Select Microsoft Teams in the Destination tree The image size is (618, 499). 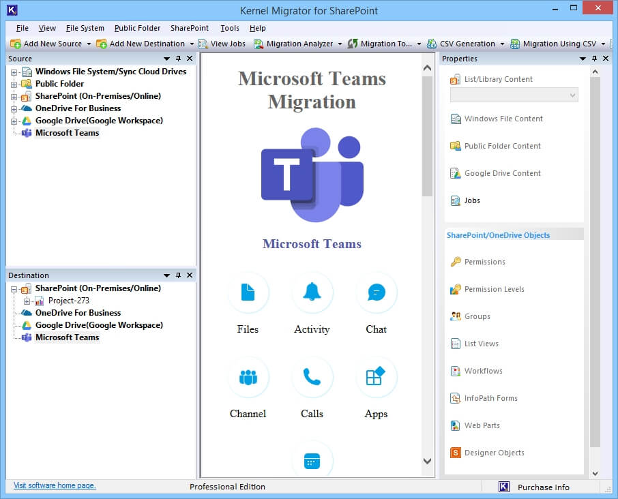(67, 337)
